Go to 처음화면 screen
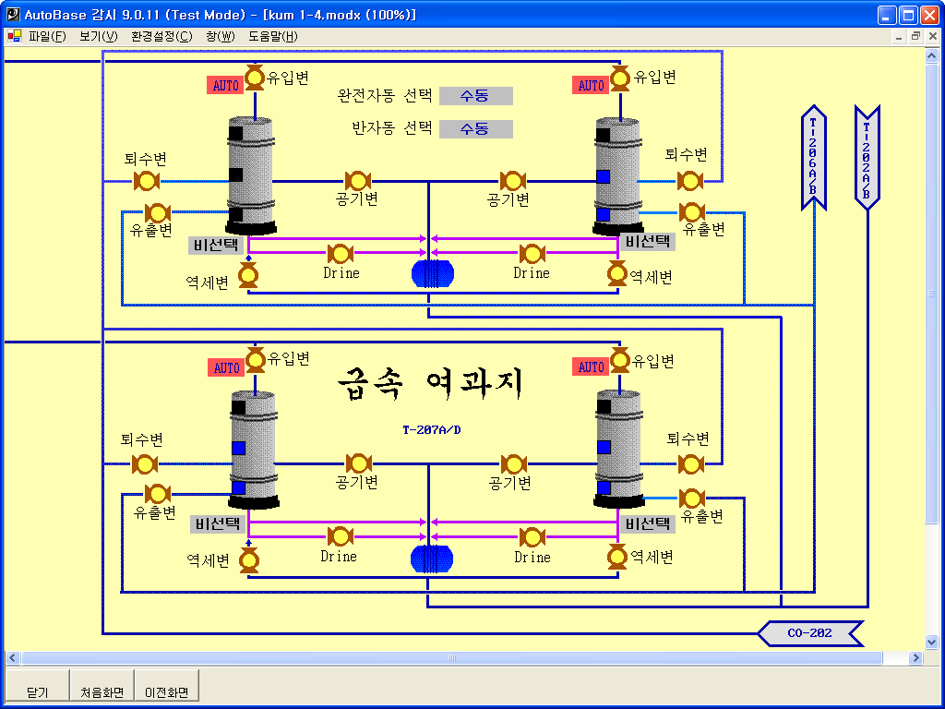Viewport: 945px width, 709px height. tap(102, 691)
